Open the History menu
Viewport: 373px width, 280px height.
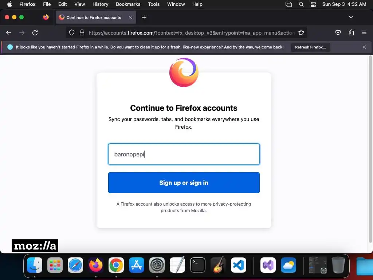pyautogui.click(x=100, y=4)
